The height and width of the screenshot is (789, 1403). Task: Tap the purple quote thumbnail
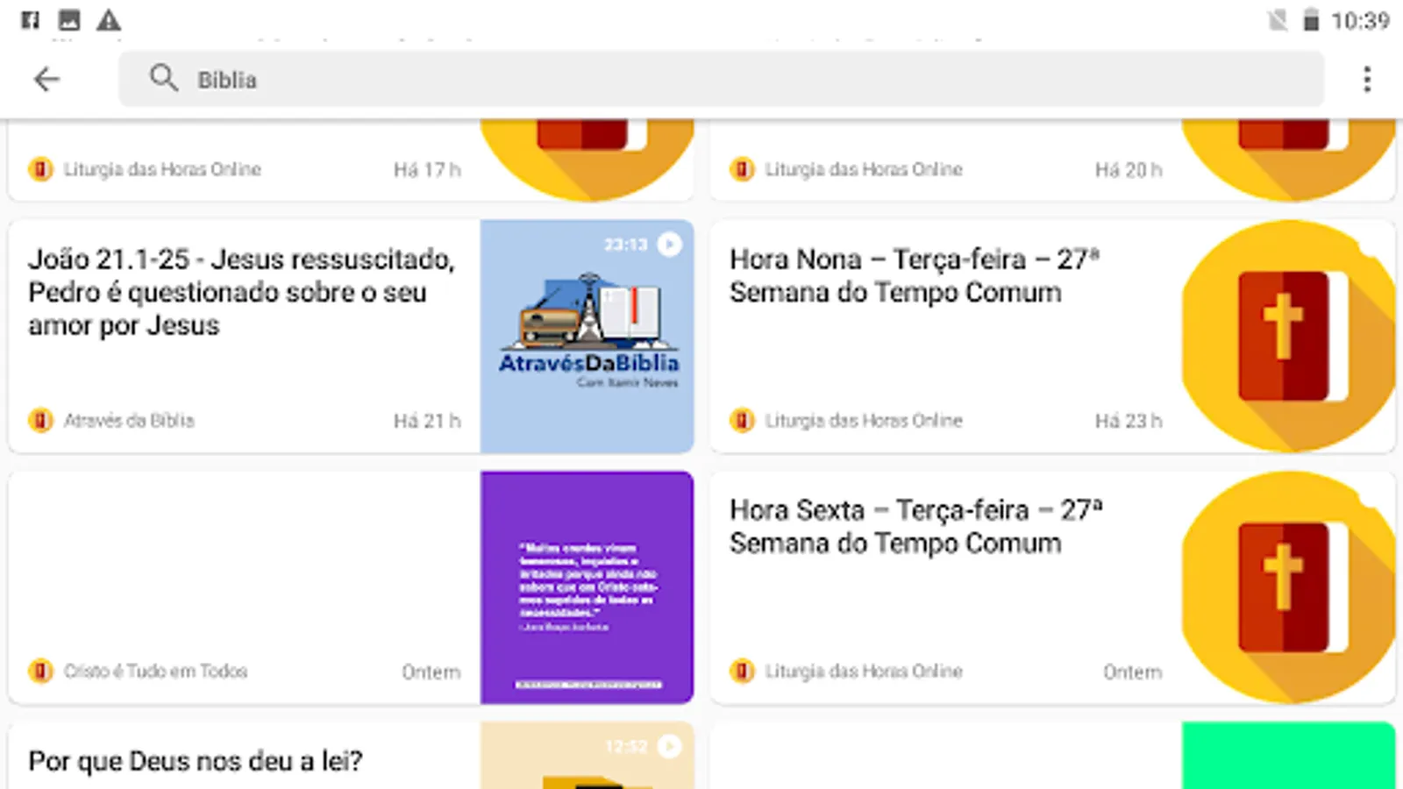588,587
